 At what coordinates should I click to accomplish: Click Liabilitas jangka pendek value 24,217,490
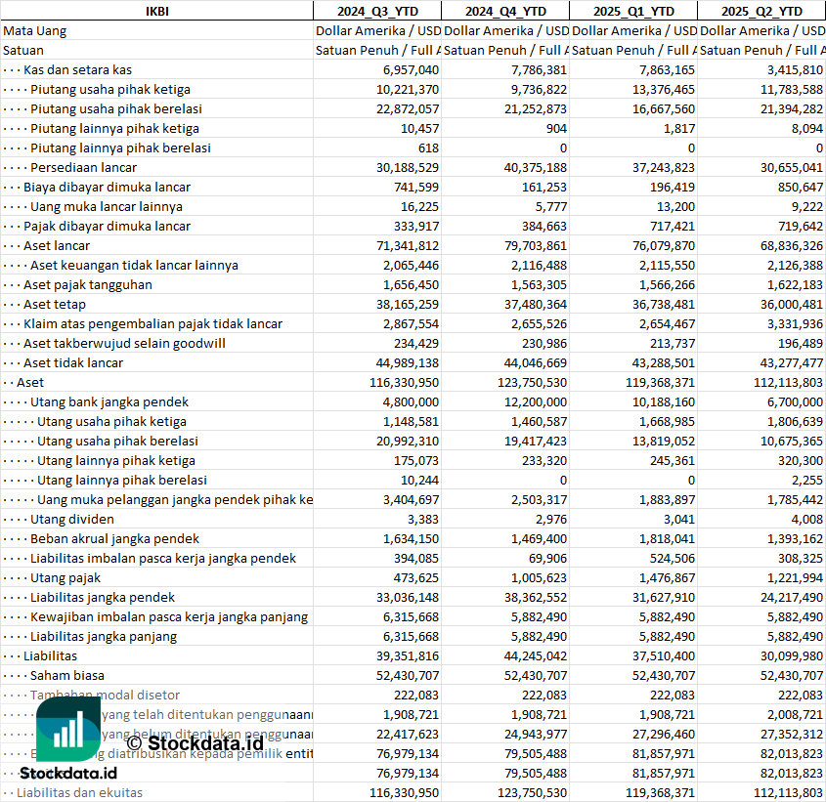pyautogui.click(x=791, y=597)
